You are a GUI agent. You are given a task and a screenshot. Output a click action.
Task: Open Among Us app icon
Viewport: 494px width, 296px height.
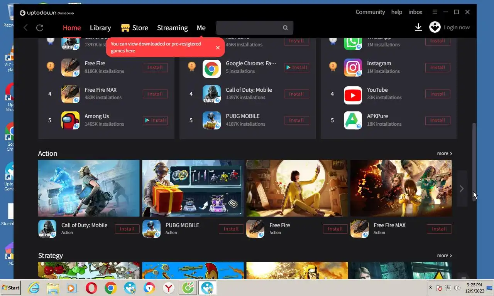click(70, 120)
